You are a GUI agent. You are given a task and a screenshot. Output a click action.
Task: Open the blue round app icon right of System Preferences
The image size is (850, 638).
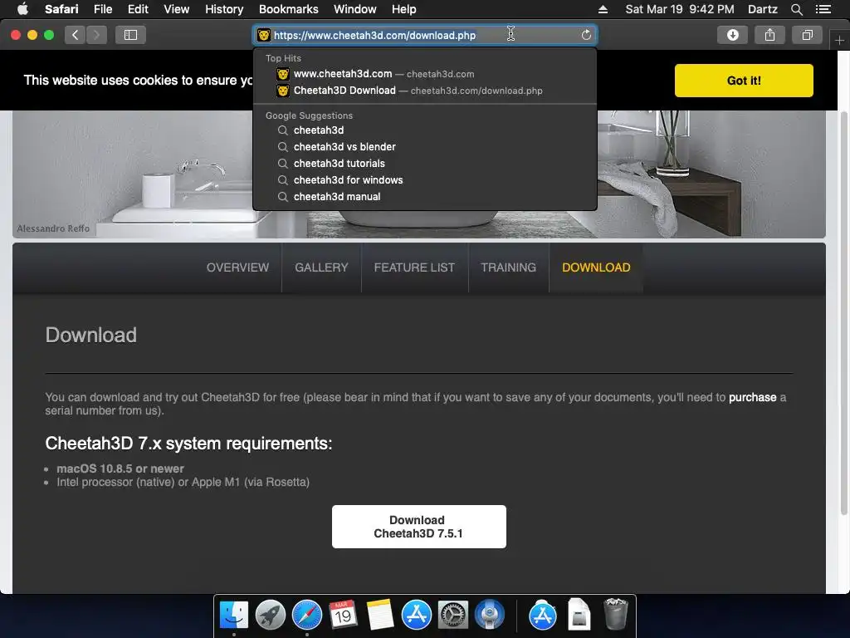pos(490,615)
